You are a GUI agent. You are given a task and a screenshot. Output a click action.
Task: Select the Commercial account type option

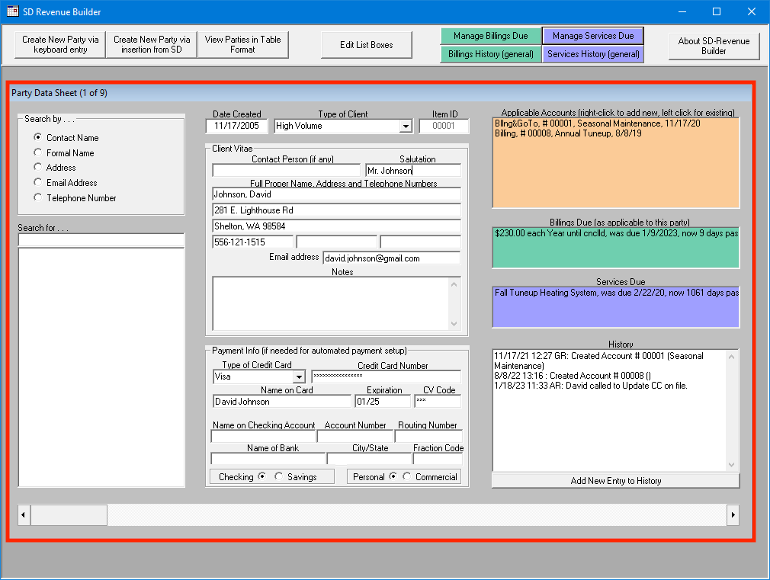click(407, 477)
